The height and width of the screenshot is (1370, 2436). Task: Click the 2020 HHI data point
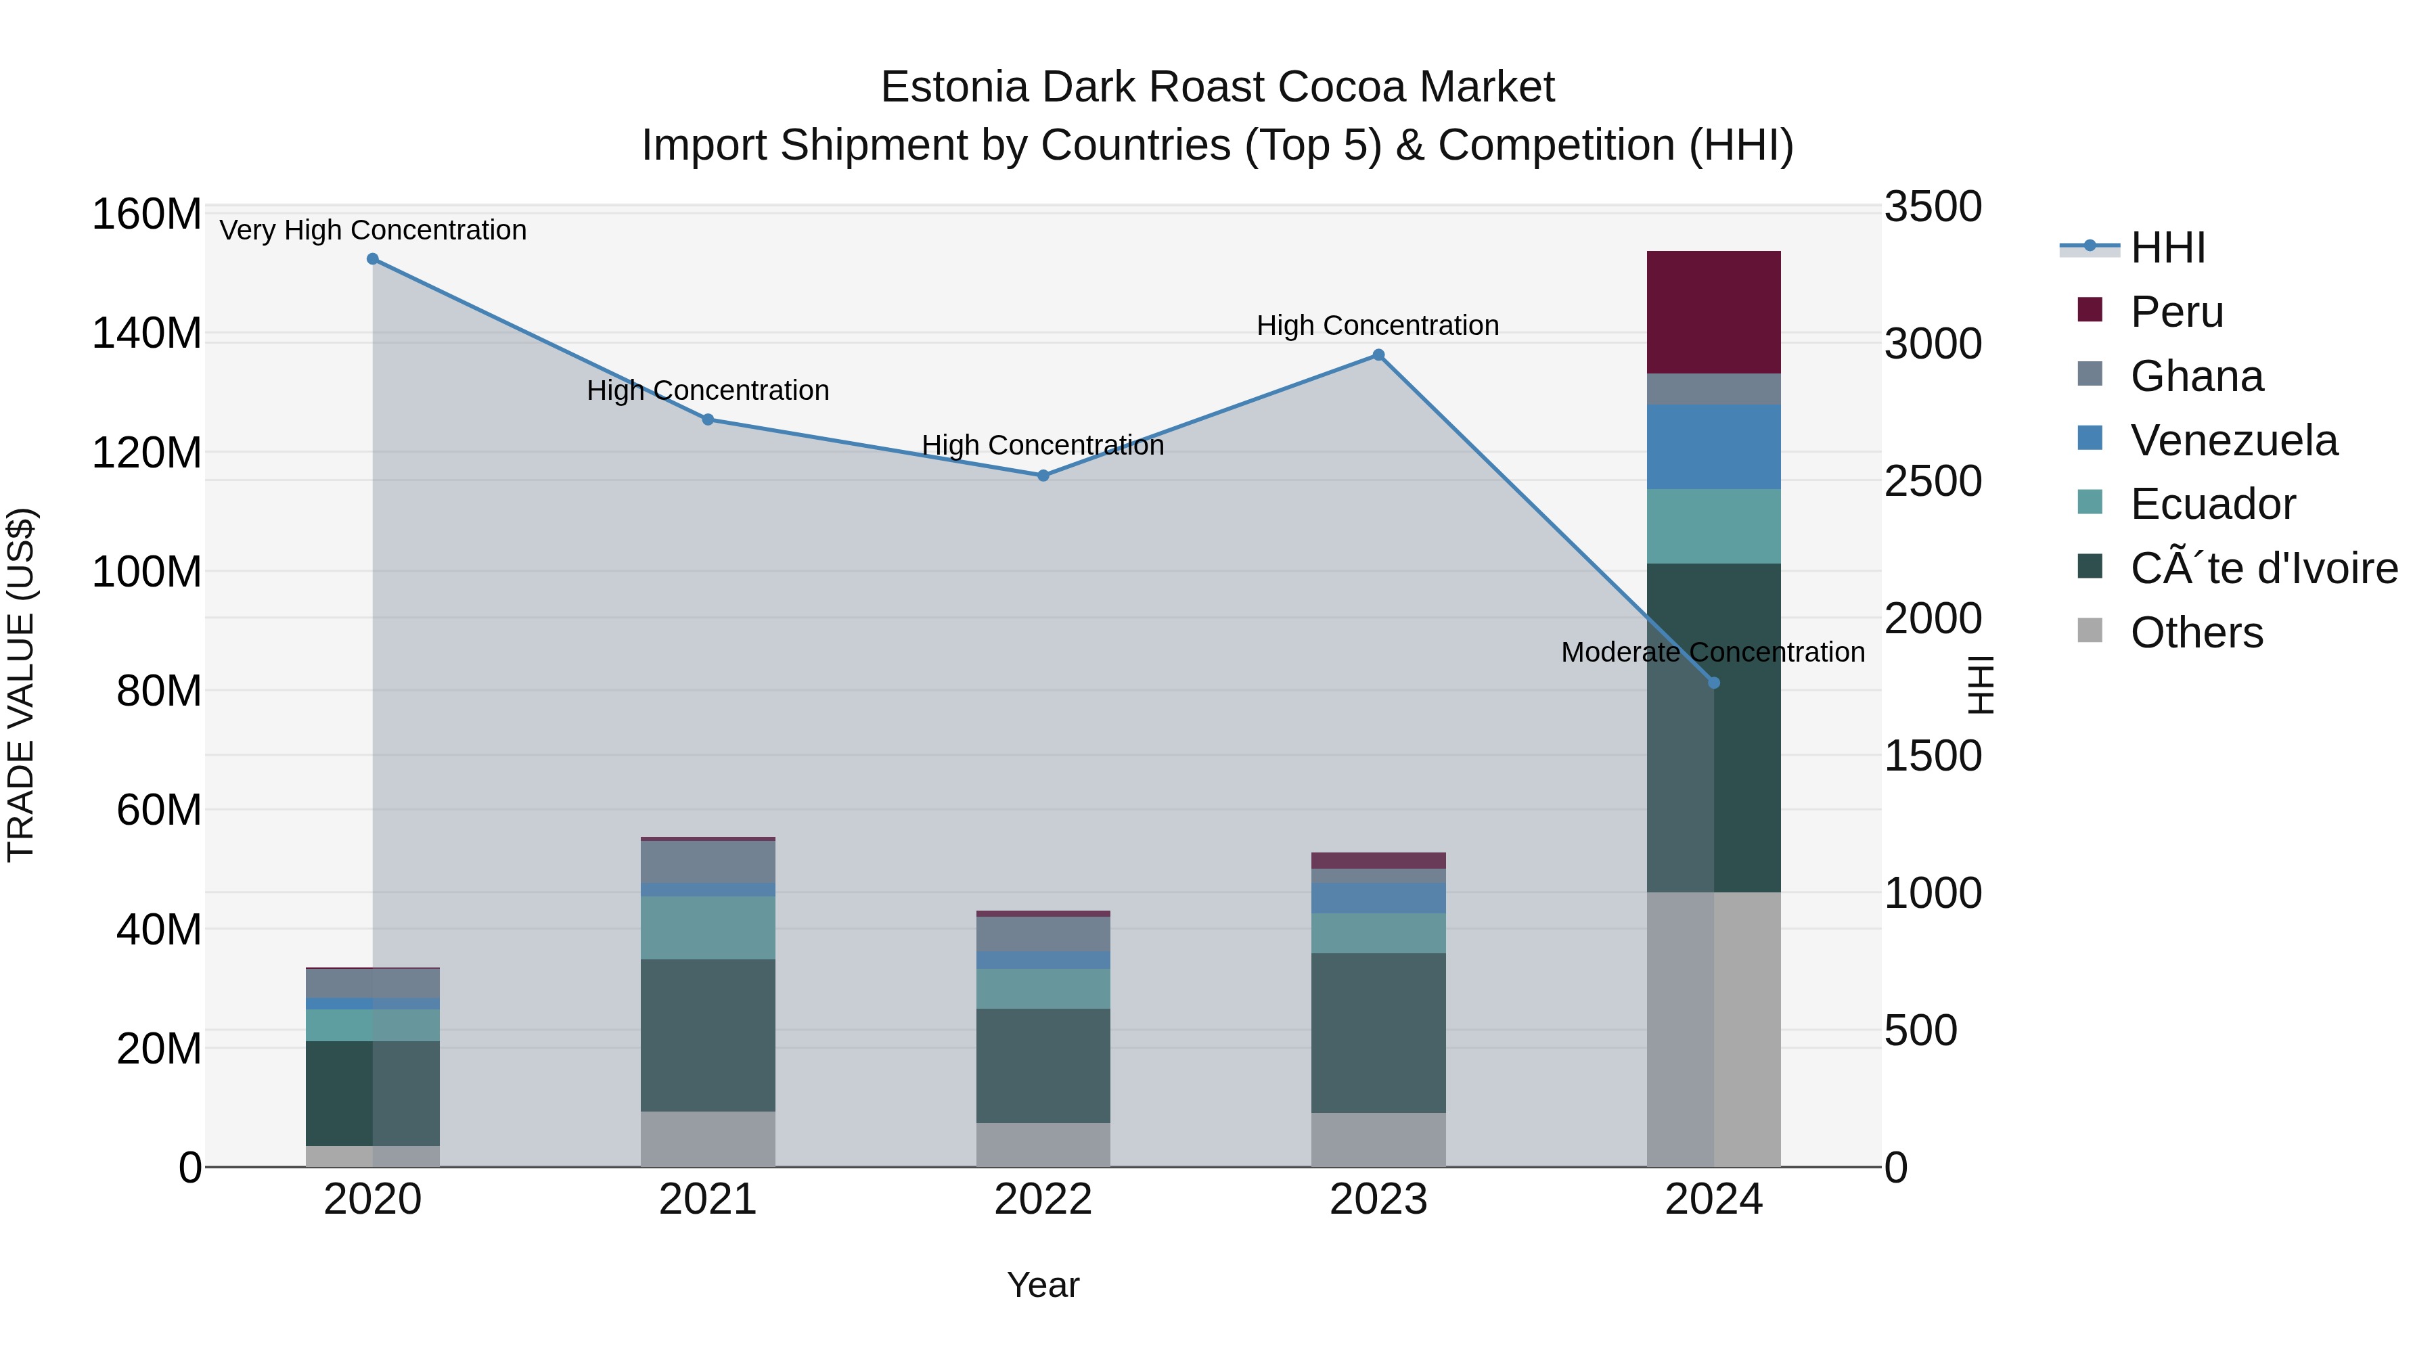373,259
